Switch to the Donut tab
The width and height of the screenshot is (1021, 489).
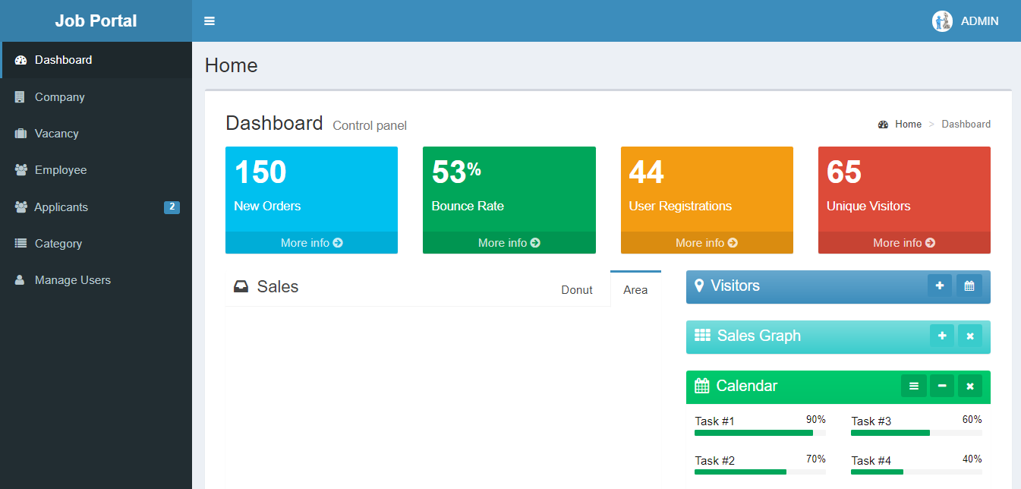tap(576, 289)
